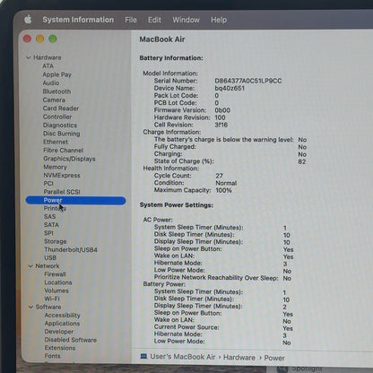Select Storage in the sidebar
Viewport: 373px width, 373px height.
coord(56,241)
